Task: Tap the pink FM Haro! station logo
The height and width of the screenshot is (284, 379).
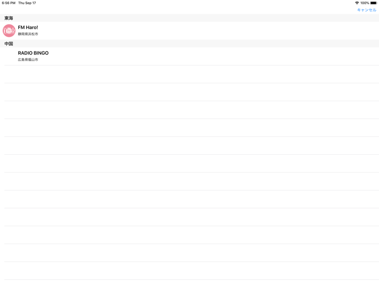Action: click(9, 30)
